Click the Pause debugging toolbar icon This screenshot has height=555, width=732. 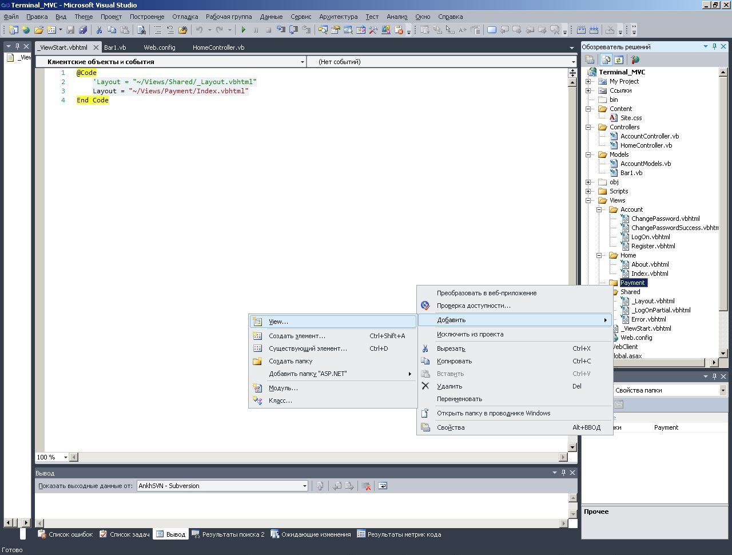(256, 30)
